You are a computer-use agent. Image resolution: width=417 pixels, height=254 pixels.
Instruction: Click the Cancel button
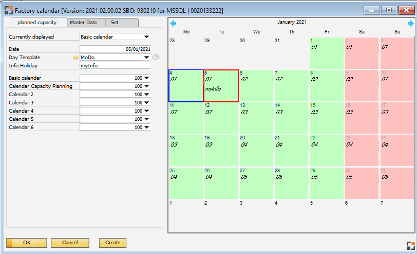click(x=70, y=243)
